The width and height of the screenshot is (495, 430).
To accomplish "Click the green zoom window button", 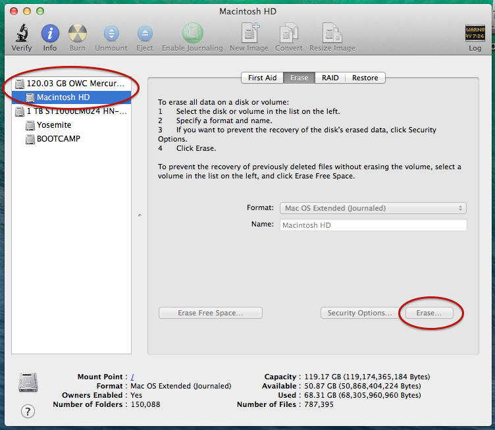I will coord(40,12).
